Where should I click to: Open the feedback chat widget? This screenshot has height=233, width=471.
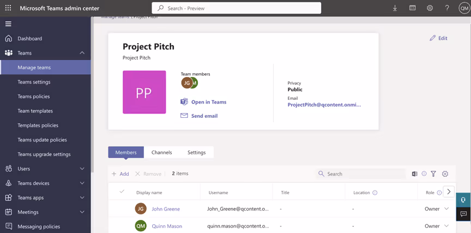pos(463,214)
